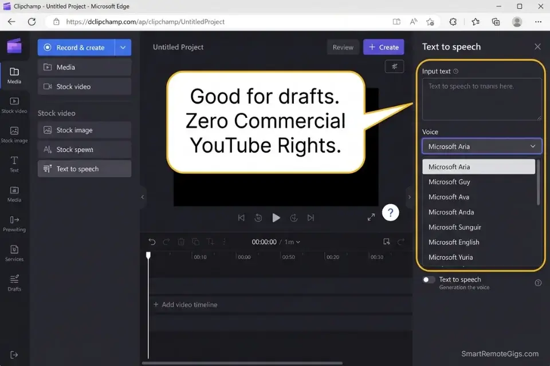Click the Record & create button
This screenshot has width=550, height=366.
click(76, 47)
